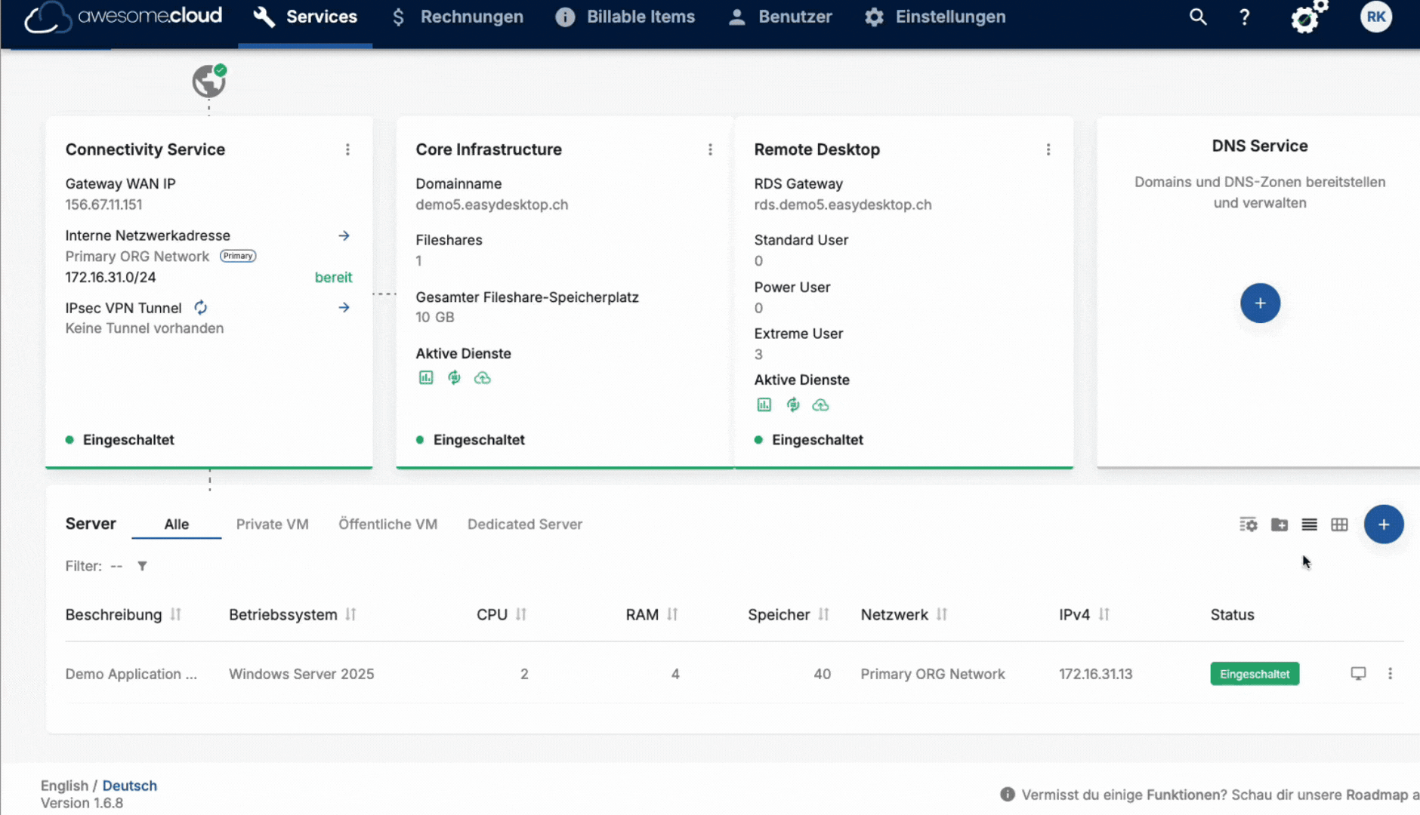The image size is (1420, 815).
Task: Switch language to Deutsch
Action: click(130, 786)
